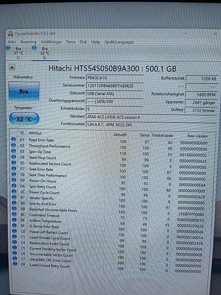Open the Inställningar menu
This screenshot has width=221, height=295.
tap(51, 42)
